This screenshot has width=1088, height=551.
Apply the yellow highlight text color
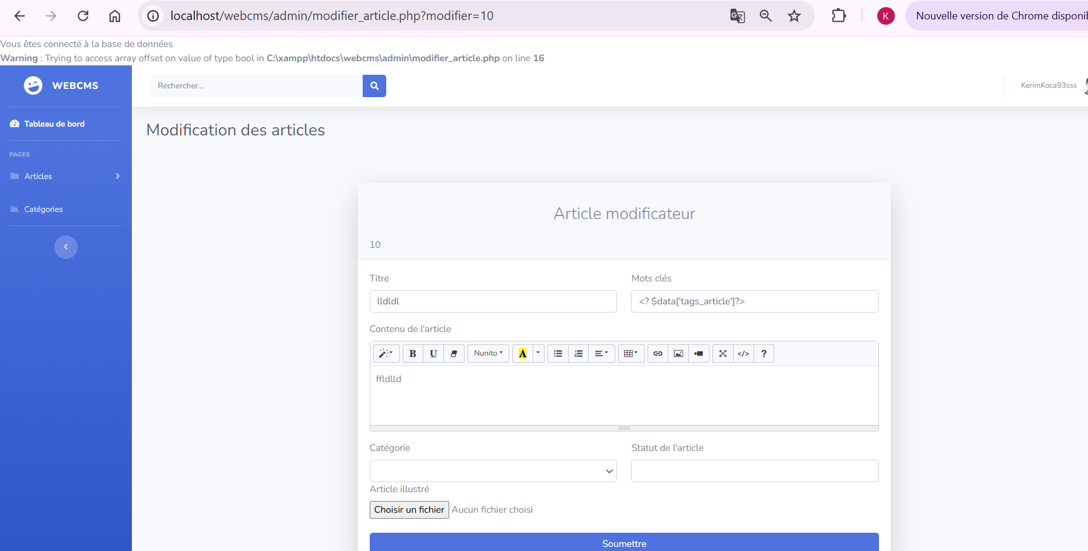pyautogui.click(x=522, y=354)
